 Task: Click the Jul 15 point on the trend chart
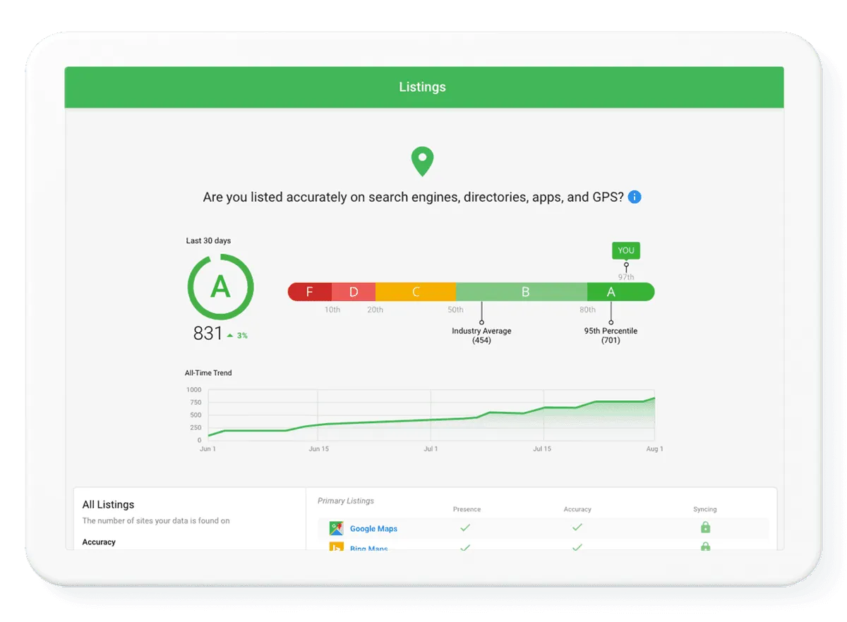pyautogui.click(x=543, y=408)
